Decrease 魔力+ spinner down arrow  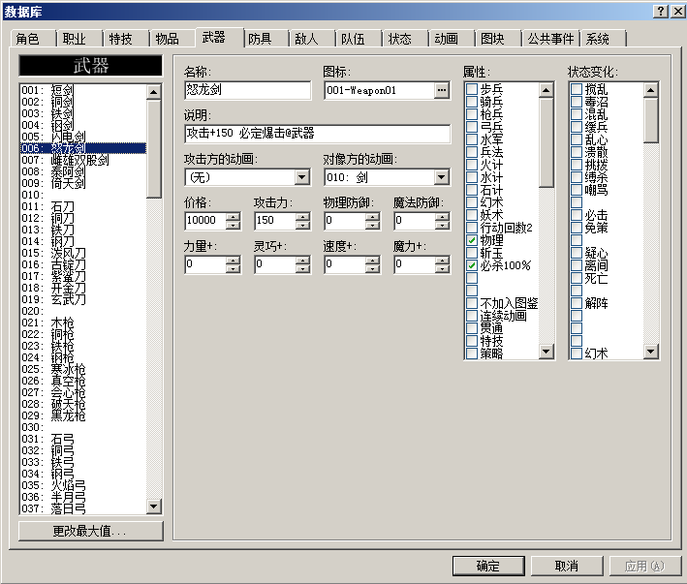click(443, 269)
